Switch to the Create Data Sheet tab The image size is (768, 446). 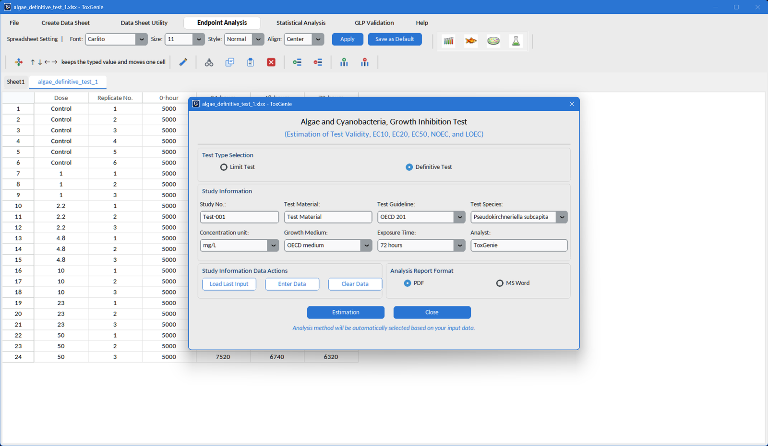pos(65,23)
